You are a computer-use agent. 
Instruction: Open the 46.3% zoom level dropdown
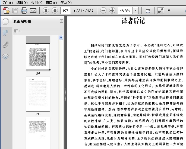click(x=135, y=11)
